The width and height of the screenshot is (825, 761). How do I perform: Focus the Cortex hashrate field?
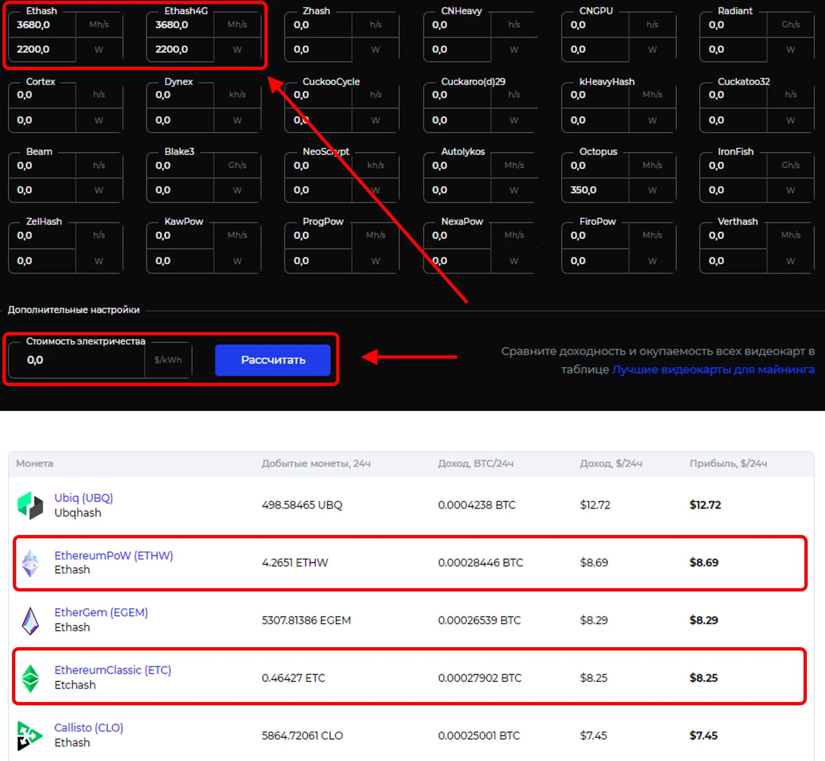click(42, 95)
